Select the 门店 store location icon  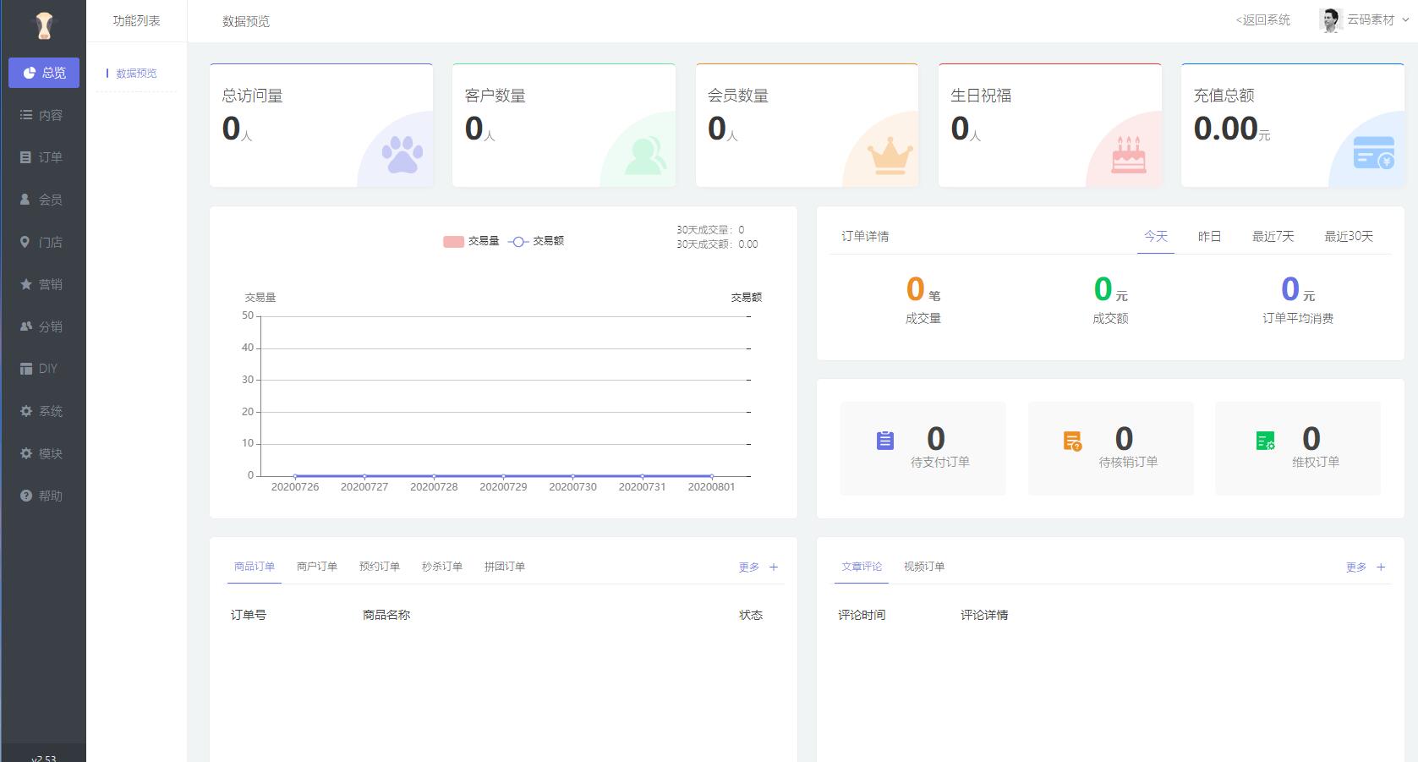25,242
